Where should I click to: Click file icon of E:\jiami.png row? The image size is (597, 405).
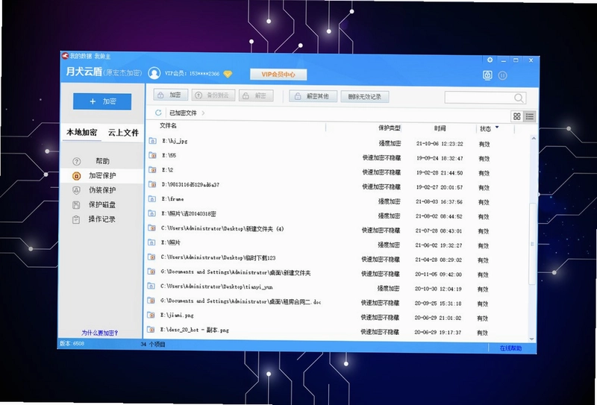[151, 315]
